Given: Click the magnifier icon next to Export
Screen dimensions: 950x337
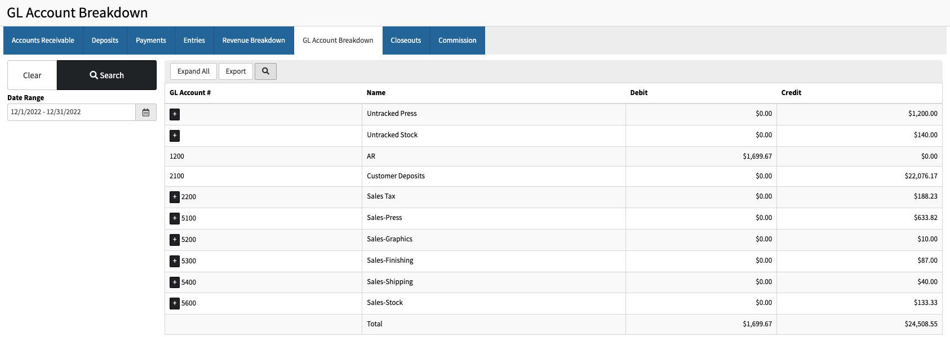Looking at the screenshot, I should [265, 71].
